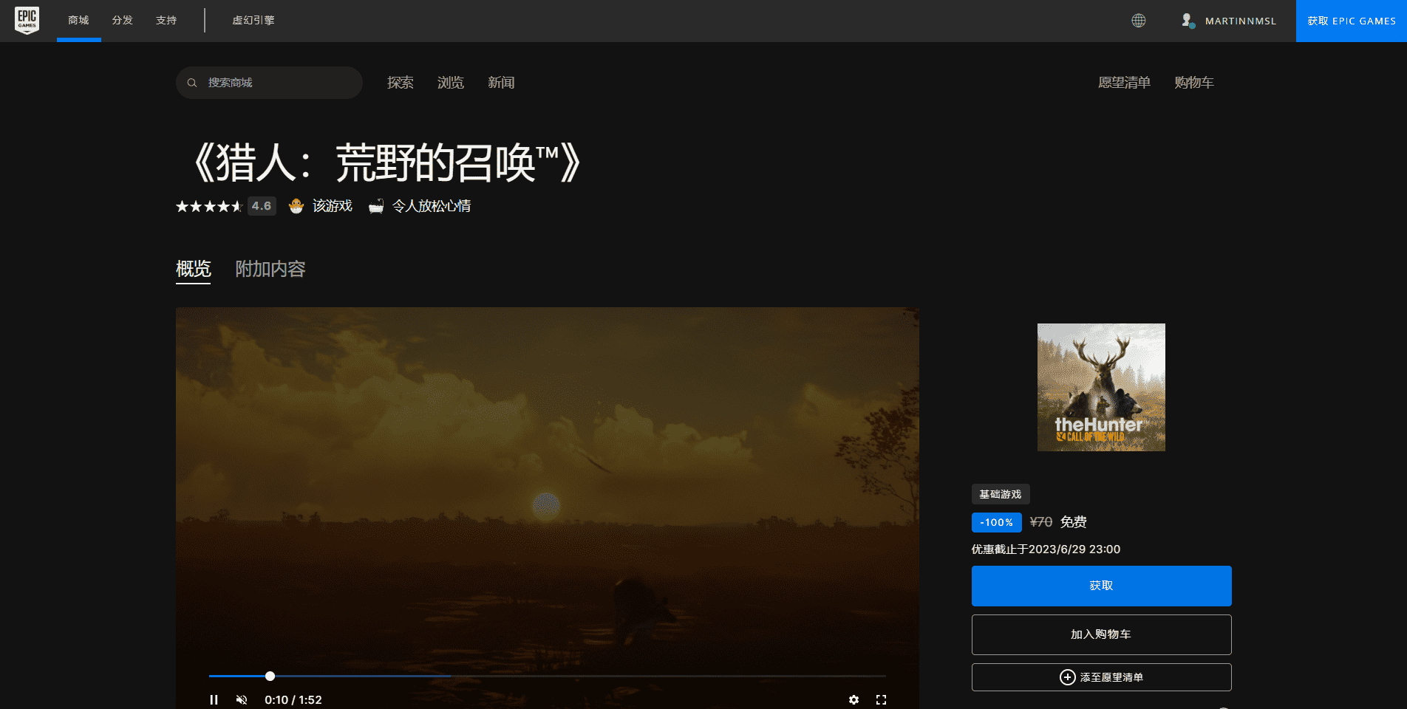The height and width of the screenshot is (709, 1407).
Task: Click the 免费 price text
Action: [1074, 522]
